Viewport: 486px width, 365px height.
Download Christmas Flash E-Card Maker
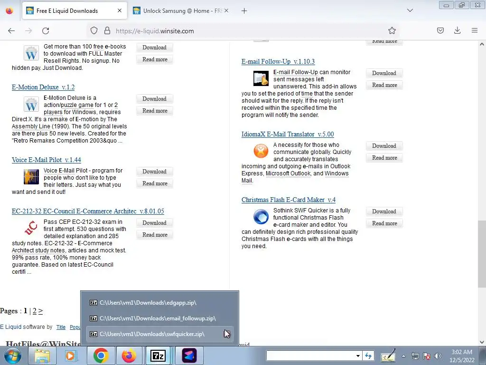pyautogui.click(x=384, y=211)
